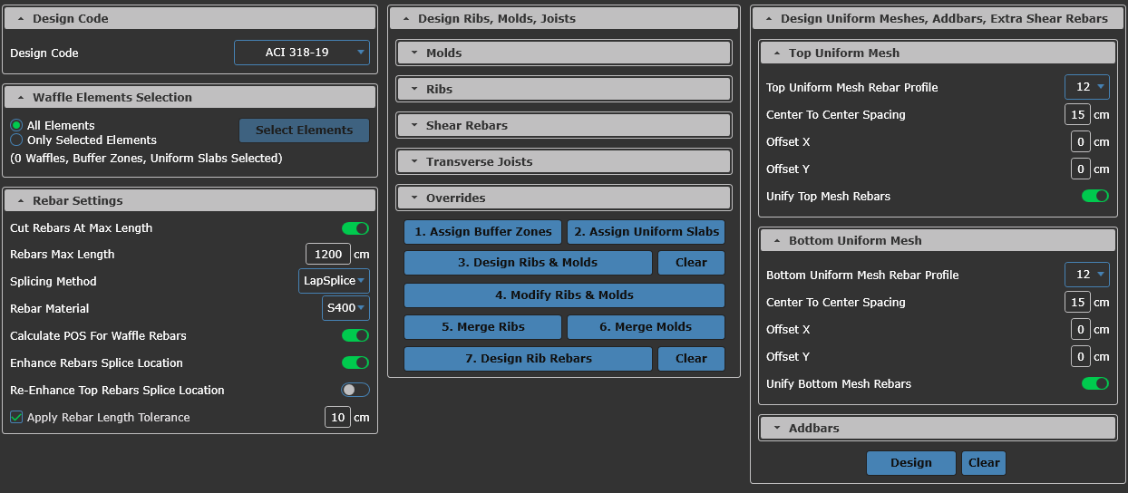Select Only Selected Elements radio option
1128x493 pixels.
click(x=16, y=140)
